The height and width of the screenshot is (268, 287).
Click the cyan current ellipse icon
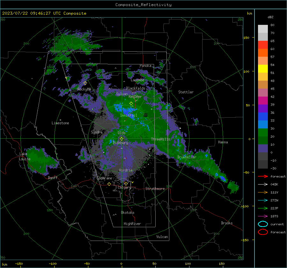263,224
